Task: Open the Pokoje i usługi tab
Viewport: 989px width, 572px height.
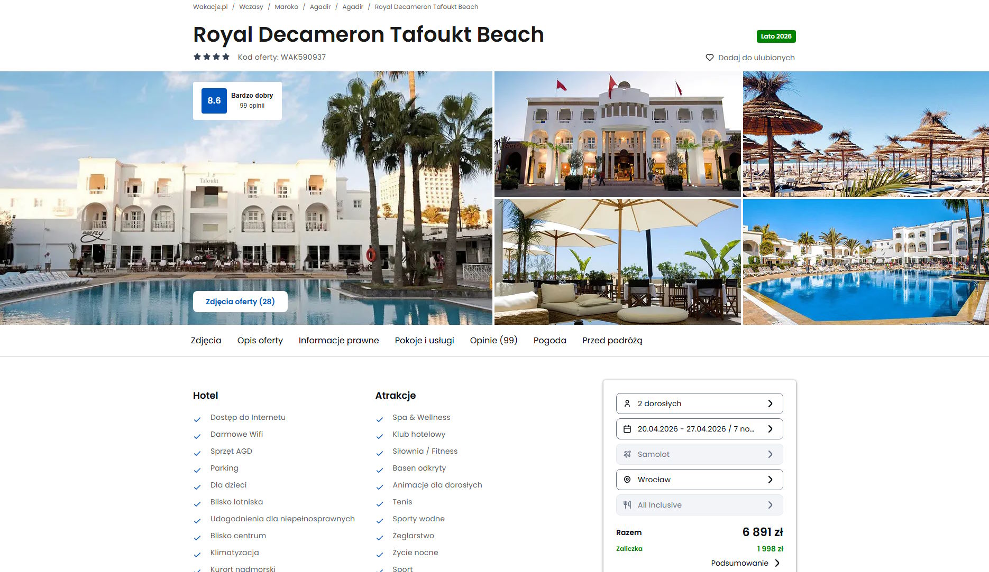Action: [424, 341]
